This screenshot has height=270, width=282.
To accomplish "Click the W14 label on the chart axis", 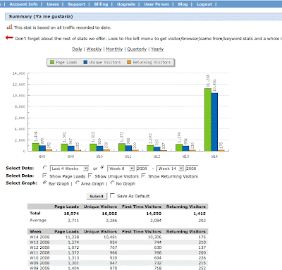I will click(214, 157).
